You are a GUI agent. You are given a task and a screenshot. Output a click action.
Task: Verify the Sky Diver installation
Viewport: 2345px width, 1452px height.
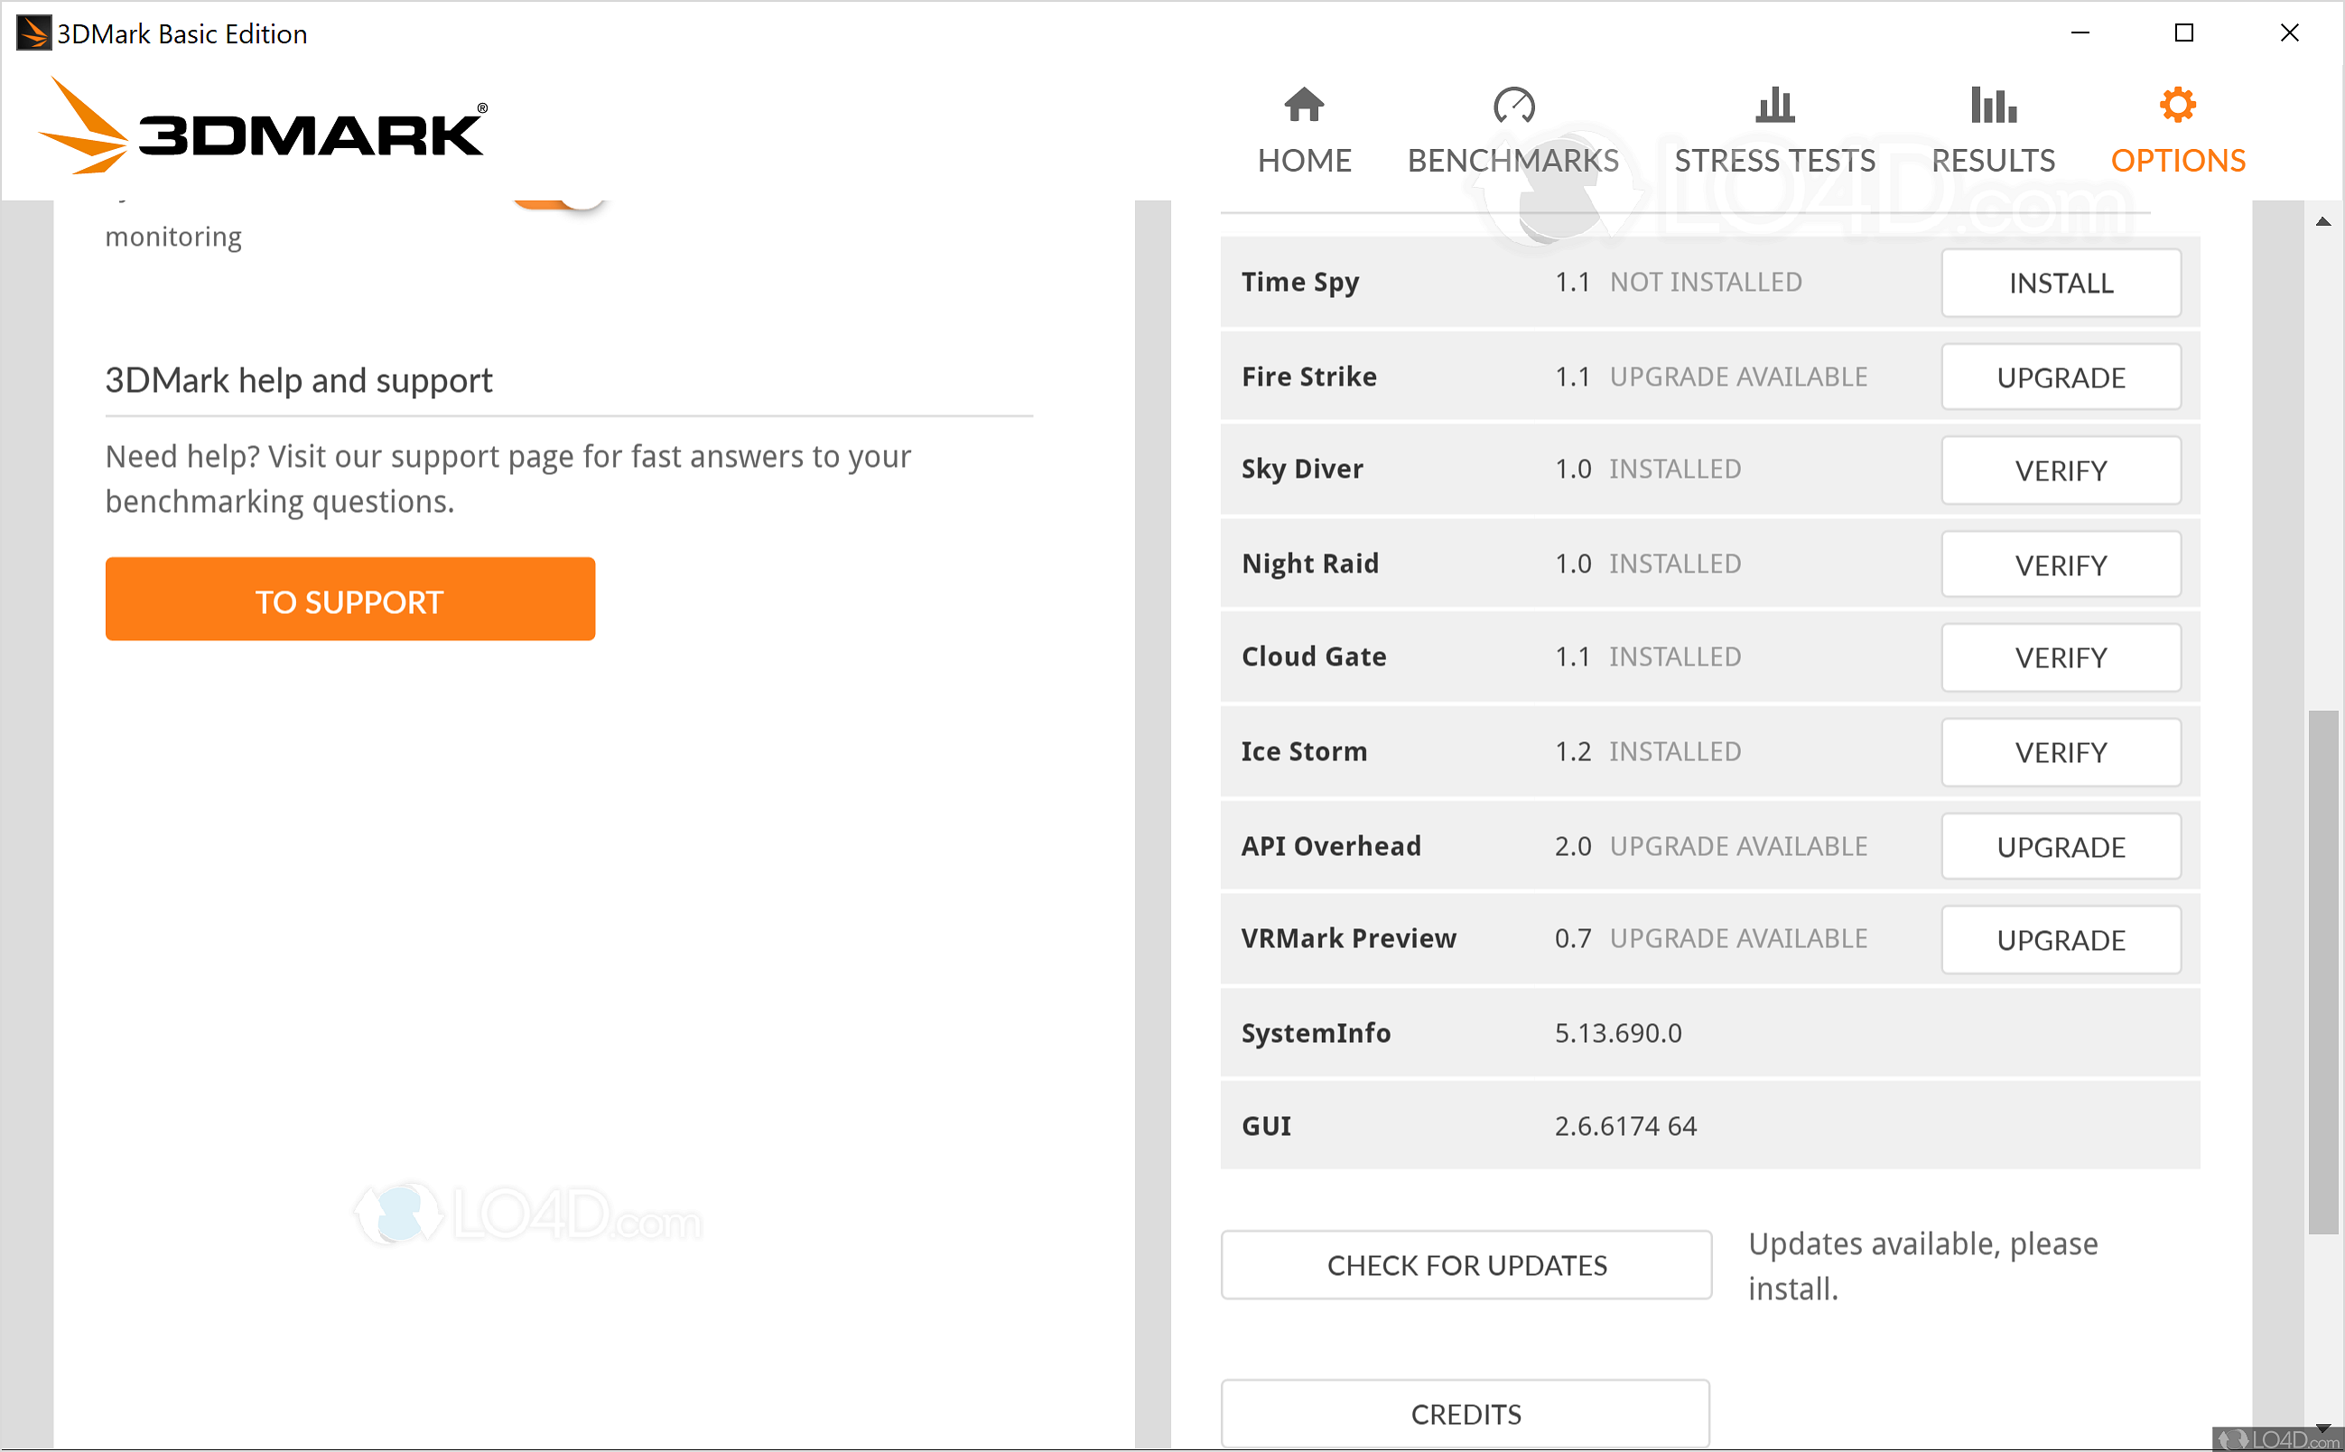tap(2061, 470)
